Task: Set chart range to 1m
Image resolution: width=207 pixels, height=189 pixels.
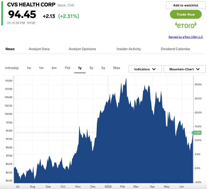Action: pyautogui.click(x=41, y=68)
